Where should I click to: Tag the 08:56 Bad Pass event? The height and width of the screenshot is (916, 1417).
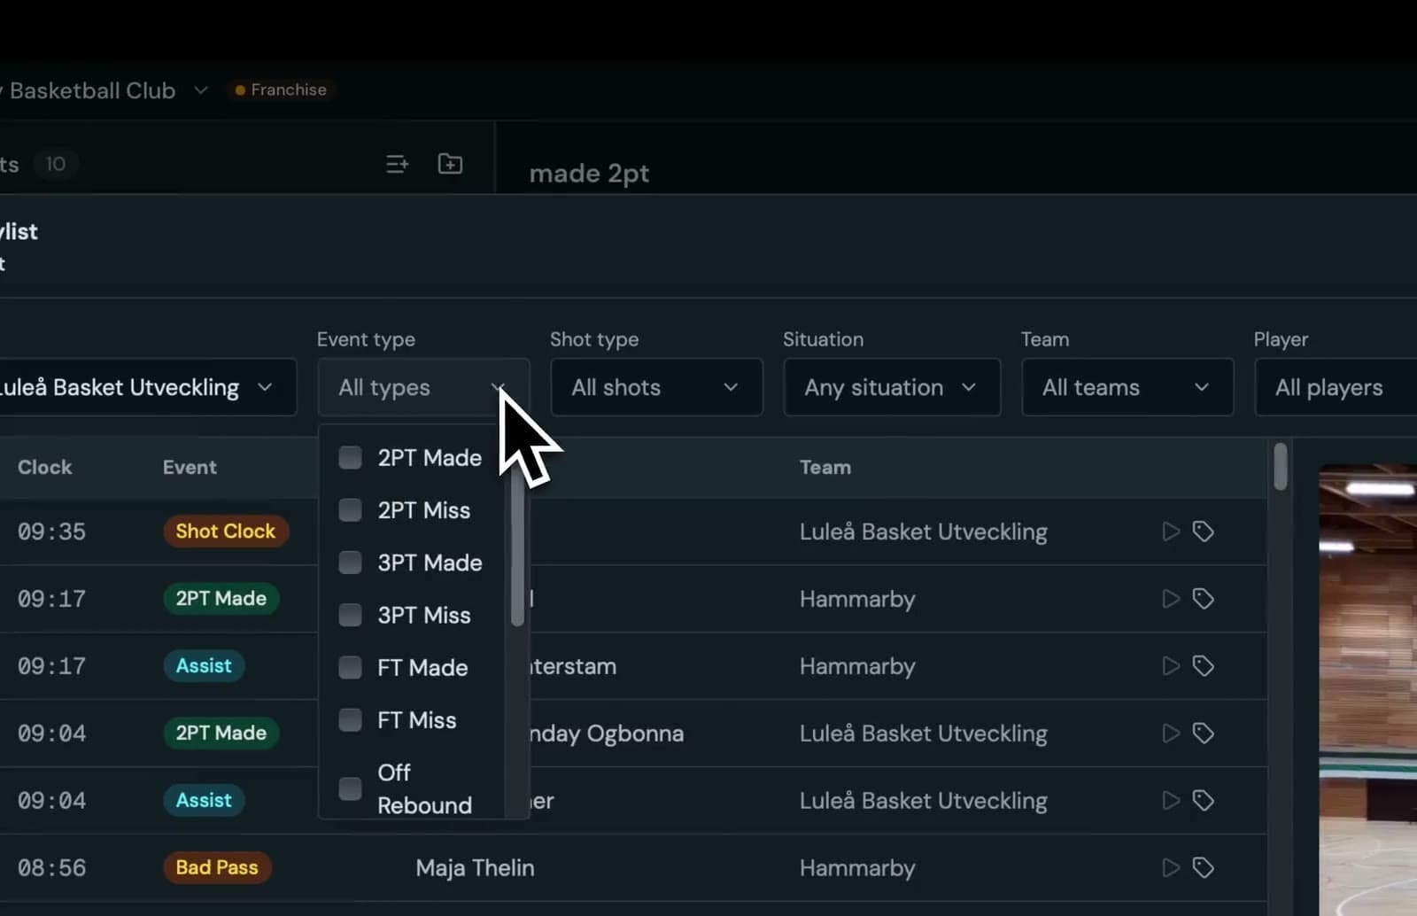click(x=1203, y=868)
